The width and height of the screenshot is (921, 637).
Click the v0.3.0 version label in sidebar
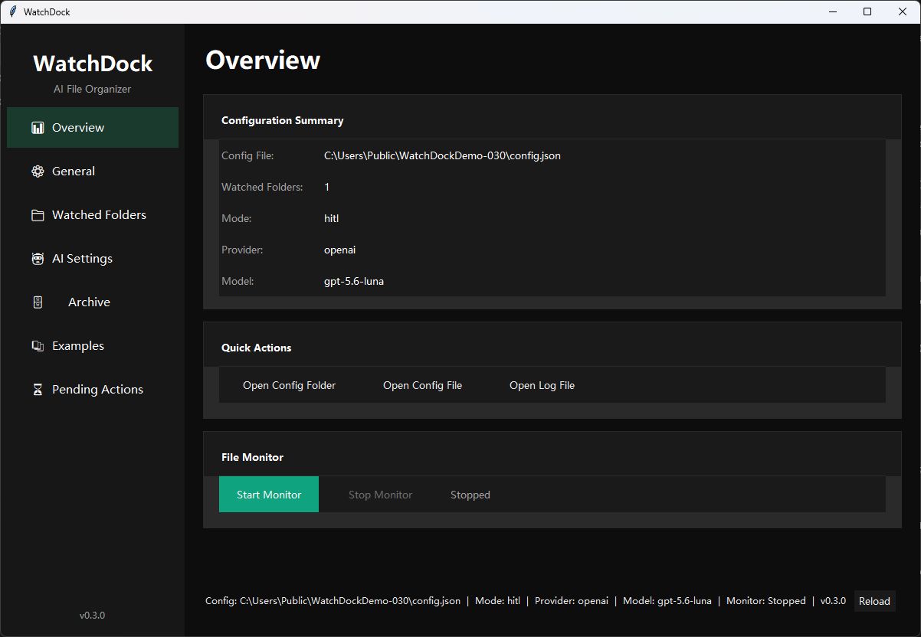coord(93,616)
